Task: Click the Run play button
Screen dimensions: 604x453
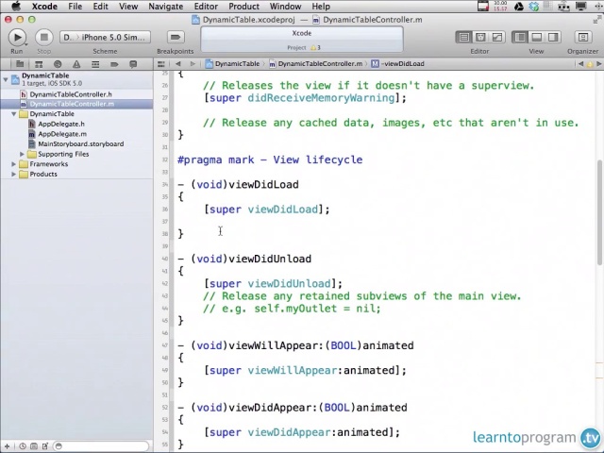Action: click(x=17, y=38)
